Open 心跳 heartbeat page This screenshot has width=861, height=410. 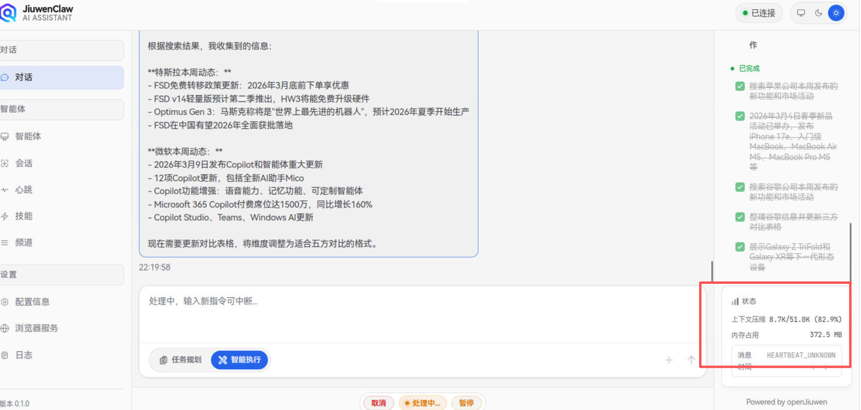[62, 190]
